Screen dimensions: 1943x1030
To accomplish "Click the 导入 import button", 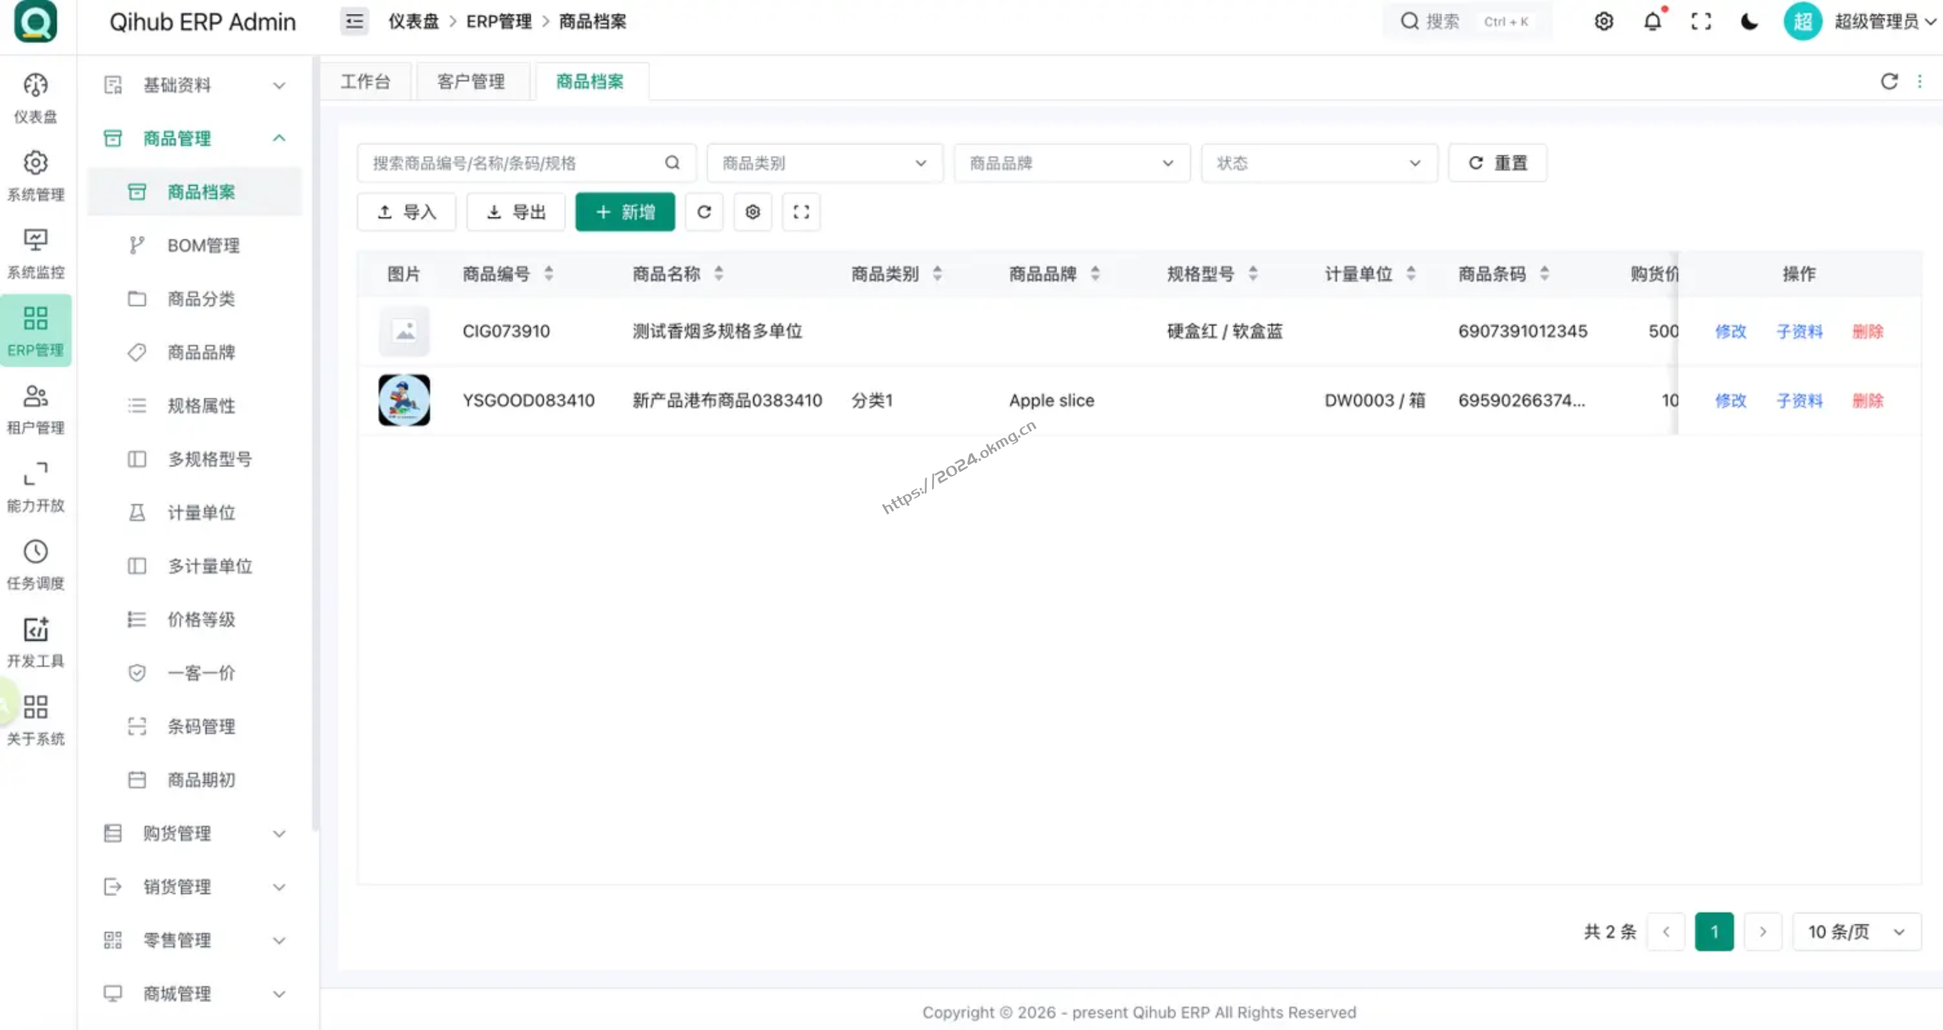I will click(x=407, y=212).
